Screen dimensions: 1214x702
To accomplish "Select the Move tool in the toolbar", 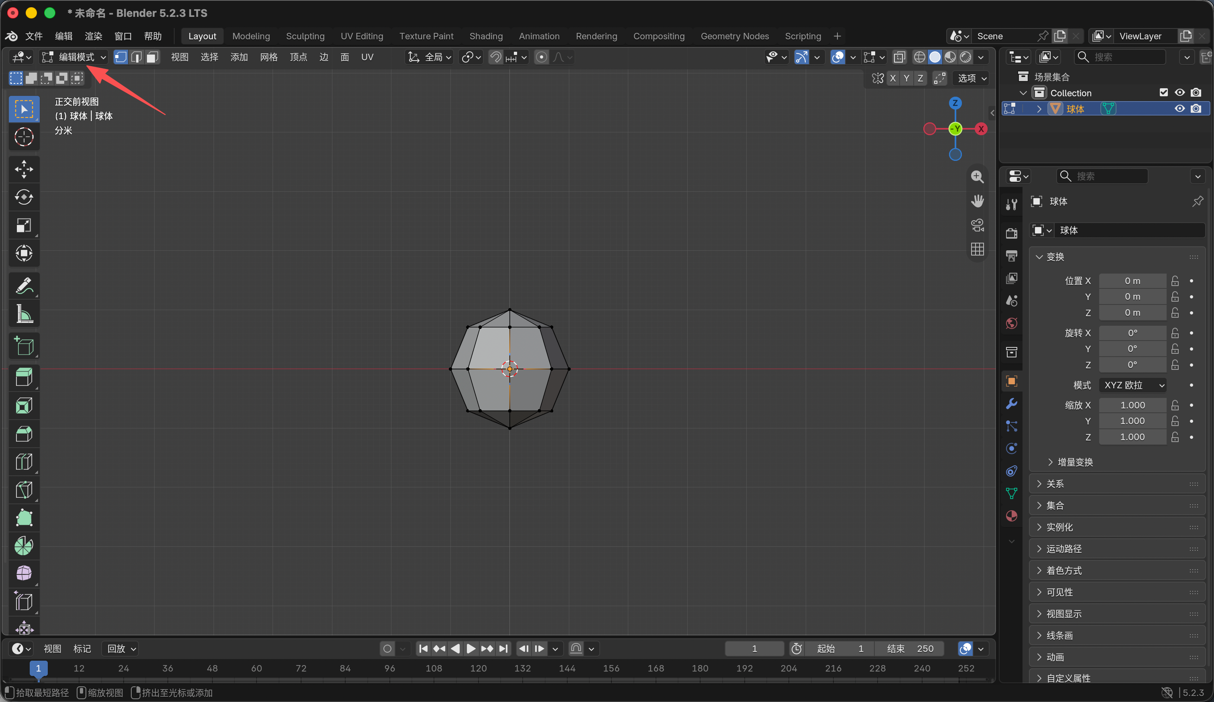I will [24, 169].
